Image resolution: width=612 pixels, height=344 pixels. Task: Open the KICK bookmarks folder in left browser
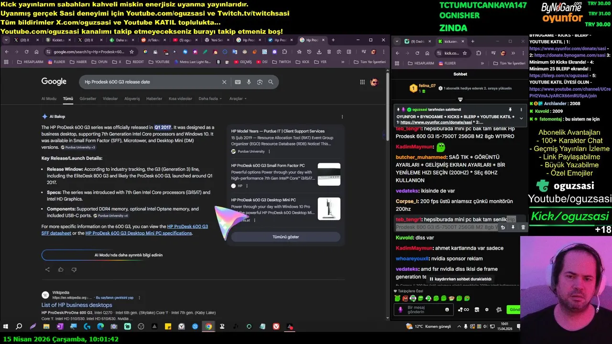click(x=302, y=62)
